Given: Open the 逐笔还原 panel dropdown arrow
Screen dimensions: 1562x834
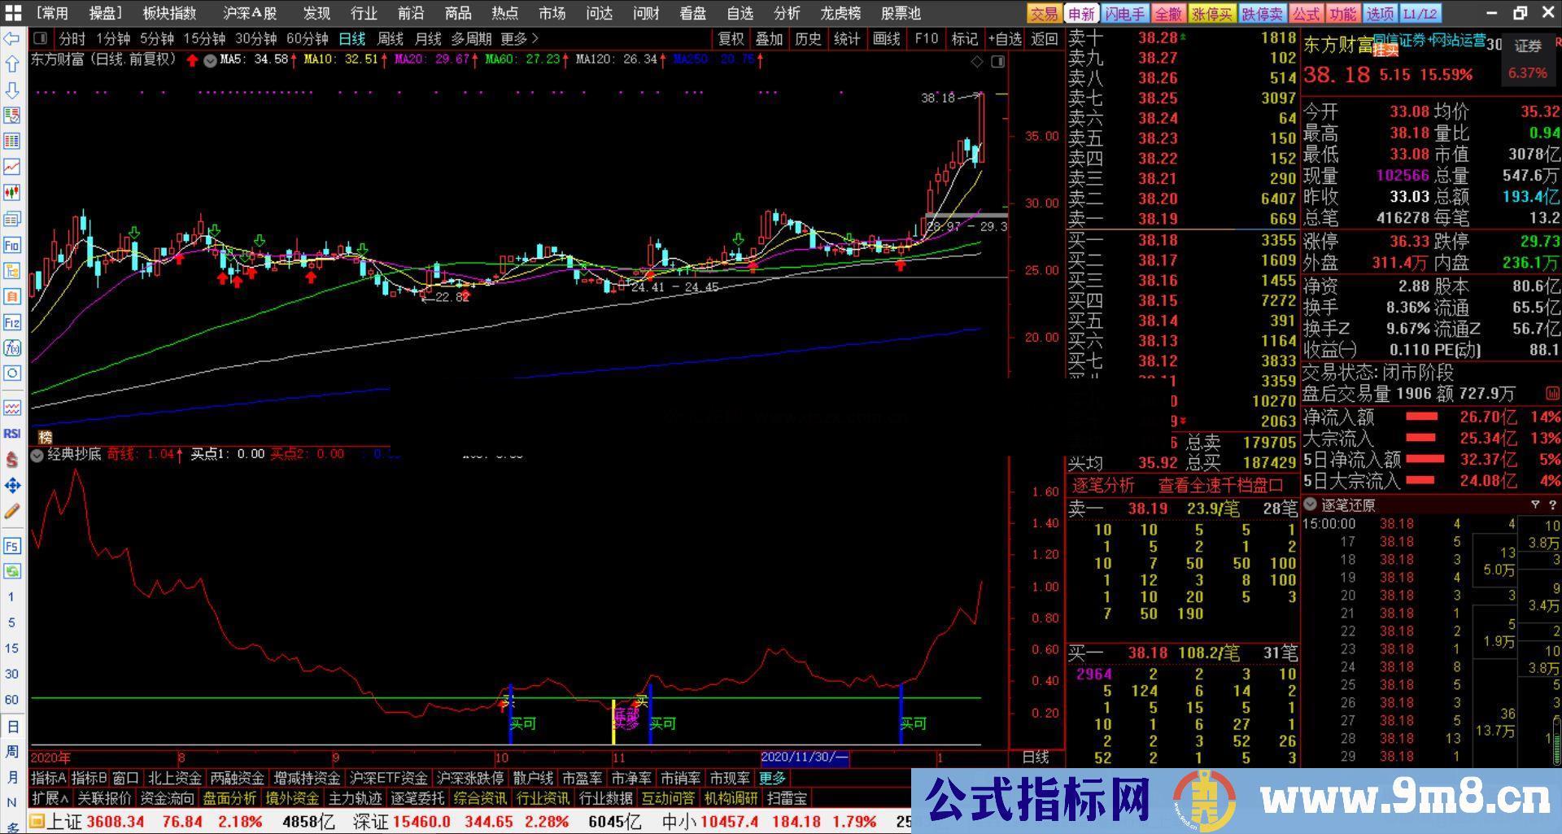Looking at the screenshot, I should (1310, 505).
